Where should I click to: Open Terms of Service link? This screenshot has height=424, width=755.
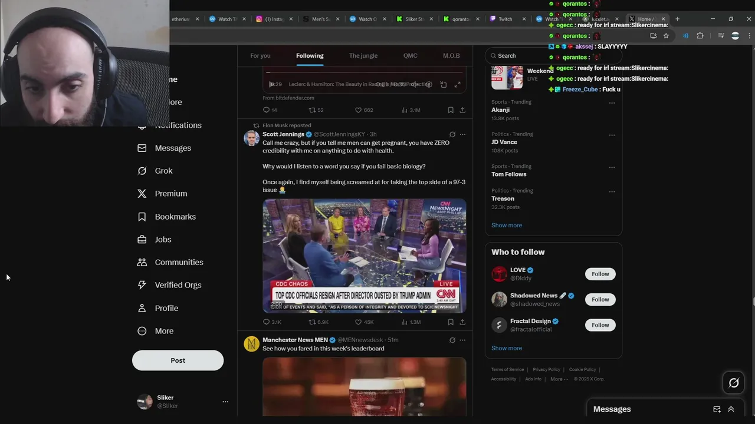pyautogui.click(x=507, y=370)
